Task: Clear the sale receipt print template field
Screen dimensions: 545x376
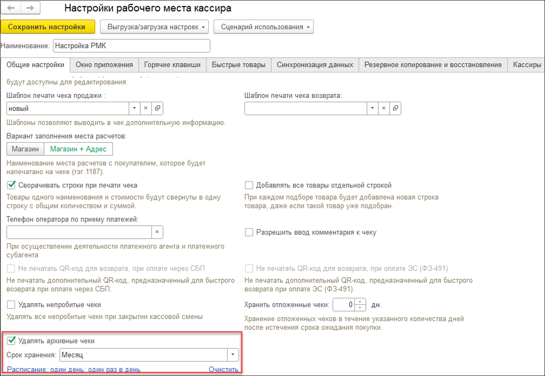Action: [146, 108]
